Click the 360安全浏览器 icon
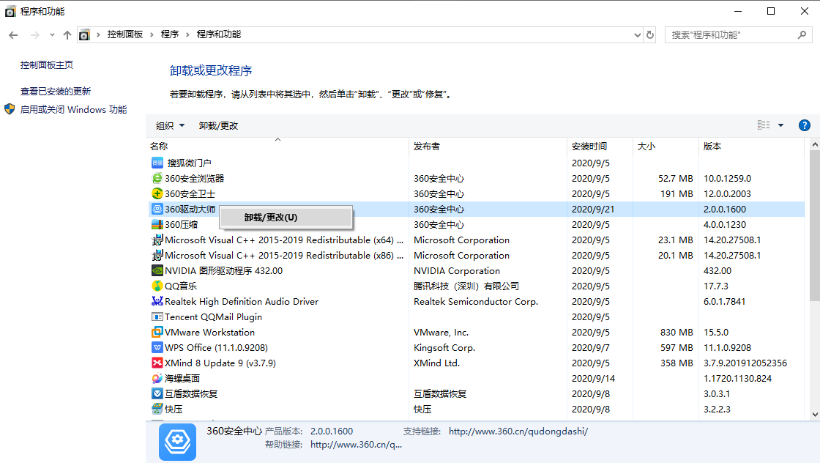The image size is (820, 463). [x=157, y=179]
